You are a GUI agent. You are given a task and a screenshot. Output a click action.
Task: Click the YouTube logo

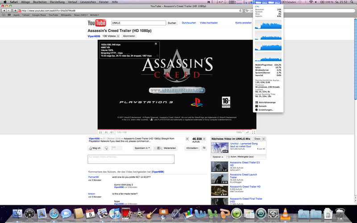tap(97, 23)
